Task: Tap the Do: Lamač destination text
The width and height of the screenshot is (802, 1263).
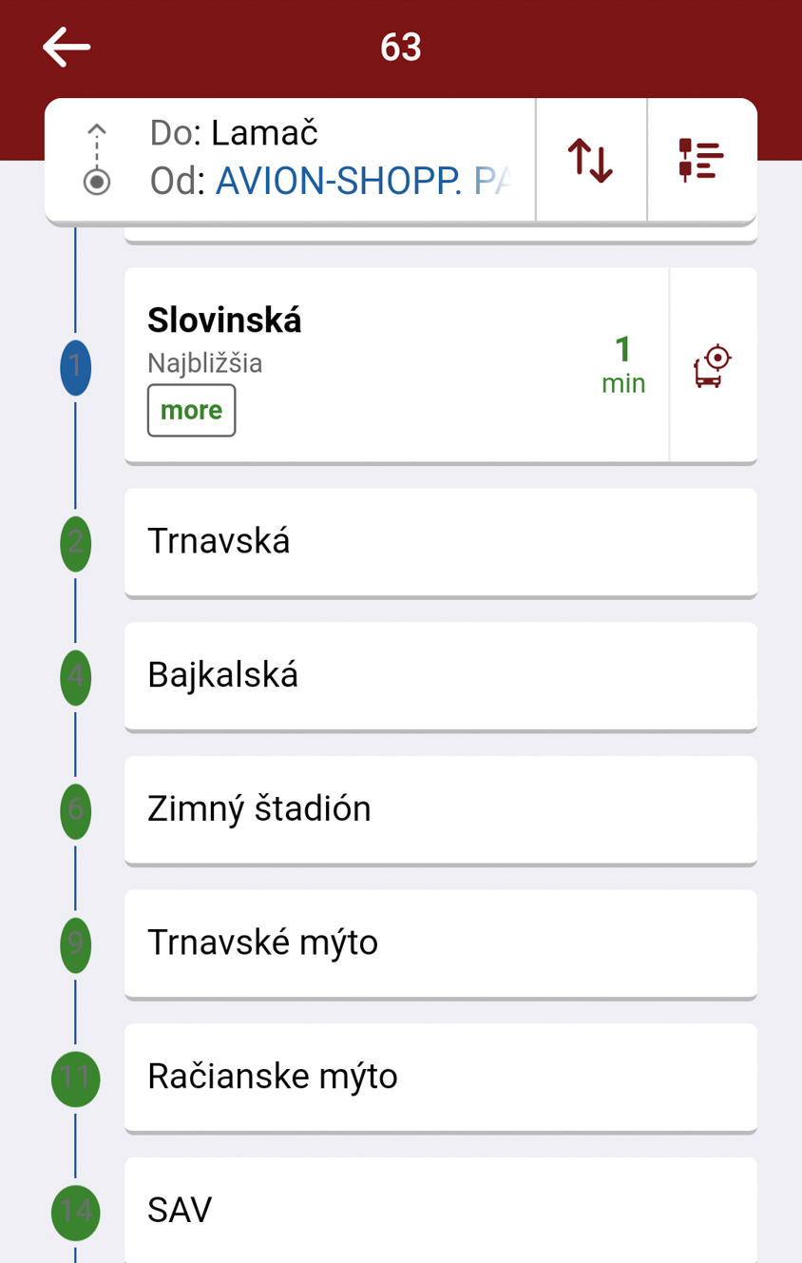Action: point(234,133)
